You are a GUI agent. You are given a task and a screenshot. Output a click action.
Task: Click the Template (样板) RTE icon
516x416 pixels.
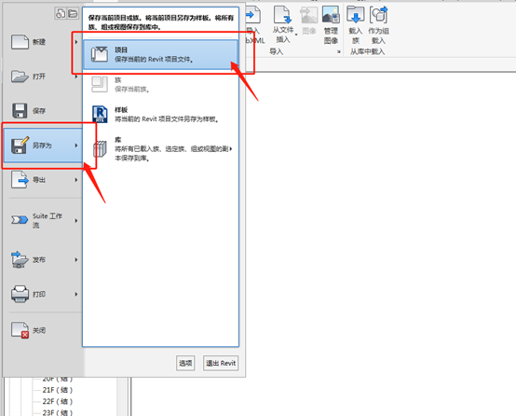100,114
